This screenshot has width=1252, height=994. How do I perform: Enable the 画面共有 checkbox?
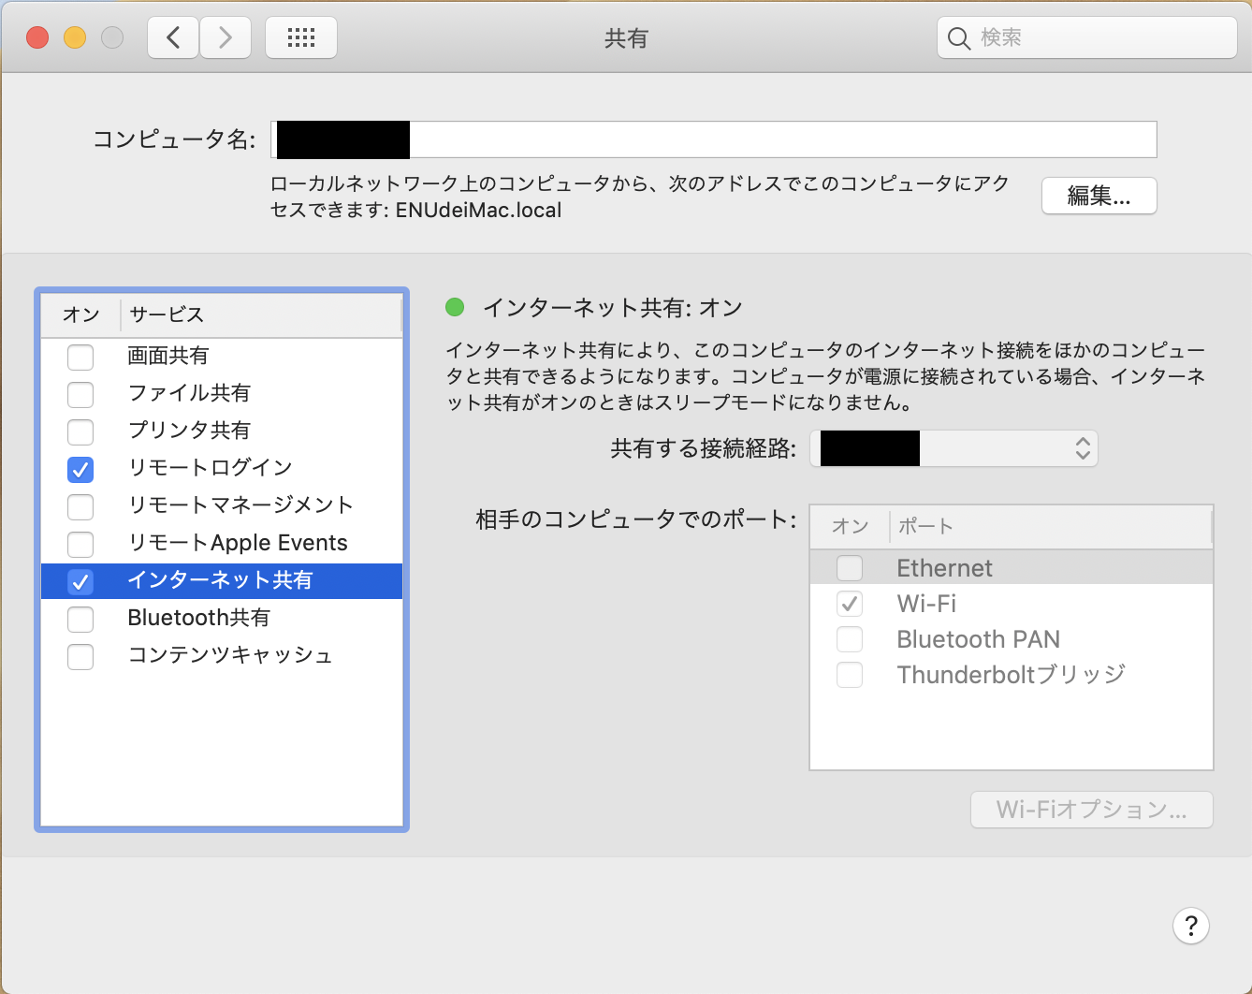coord(80,357)
